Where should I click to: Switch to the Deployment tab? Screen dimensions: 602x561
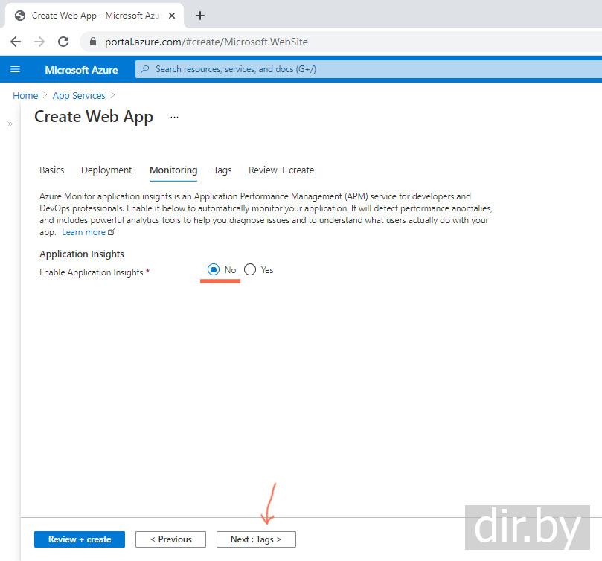[x=106, y=170]
